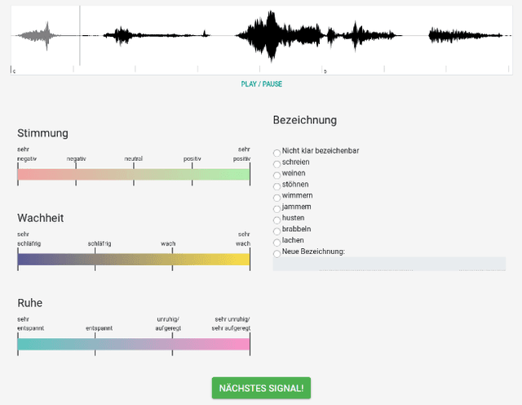This screenshot has height=405, width=522.
Task: Set Wachheit slider at 'schläfrig' tick
Action: pyautogui.click(x=95, y=260)
